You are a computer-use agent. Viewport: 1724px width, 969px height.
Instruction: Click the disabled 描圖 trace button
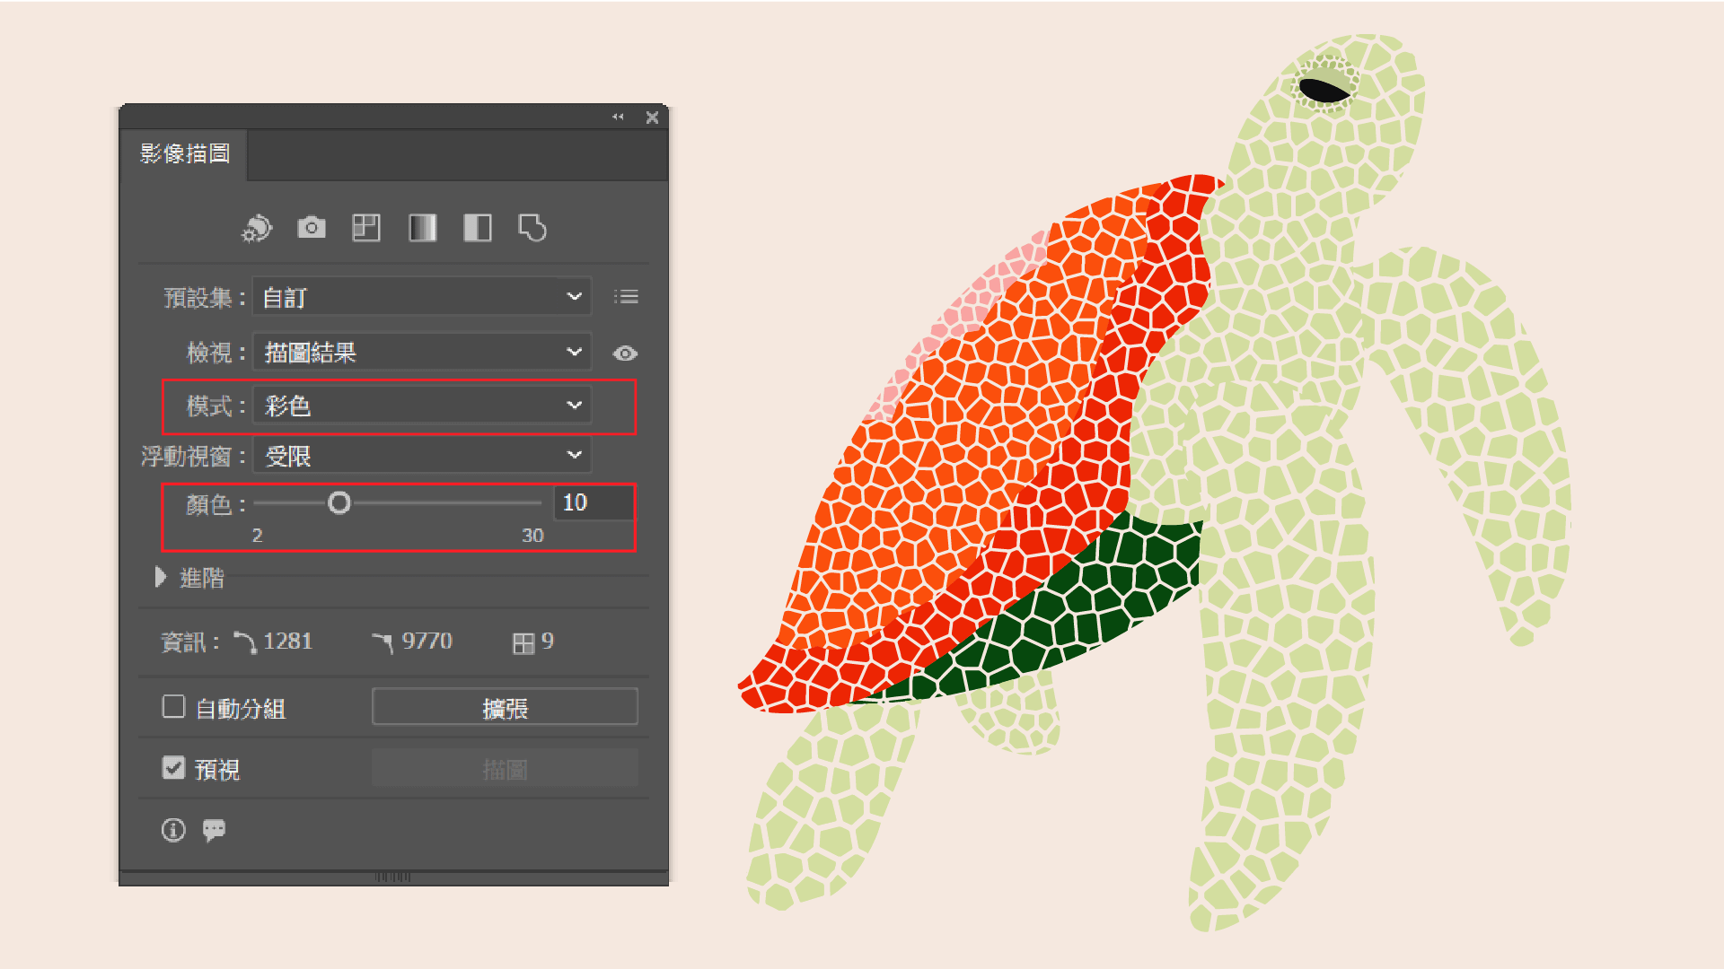[x=505, y=768]
